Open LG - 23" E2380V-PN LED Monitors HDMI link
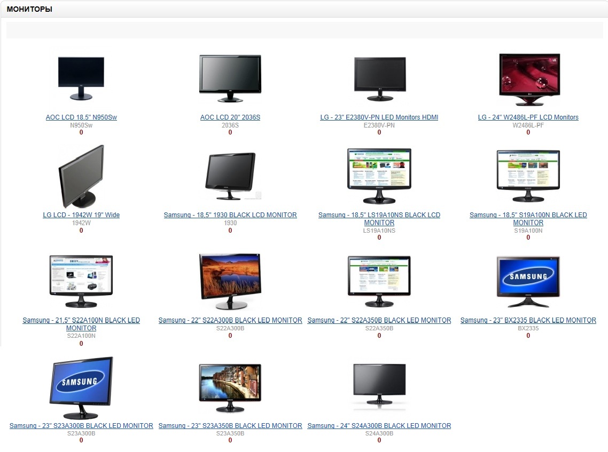The height and width of the screenshot is (452, 608). 379,117
